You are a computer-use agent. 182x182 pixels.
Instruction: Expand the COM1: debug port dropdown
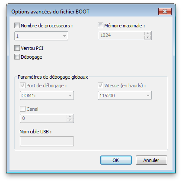(47, 96)
